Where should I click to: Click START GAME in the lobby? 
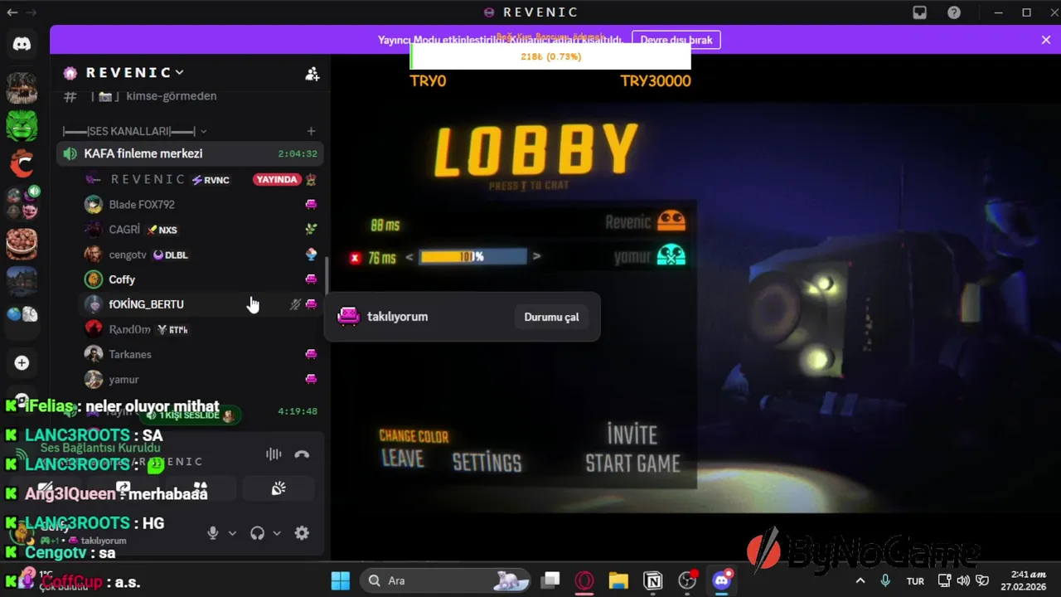click(x=632, y=464)
